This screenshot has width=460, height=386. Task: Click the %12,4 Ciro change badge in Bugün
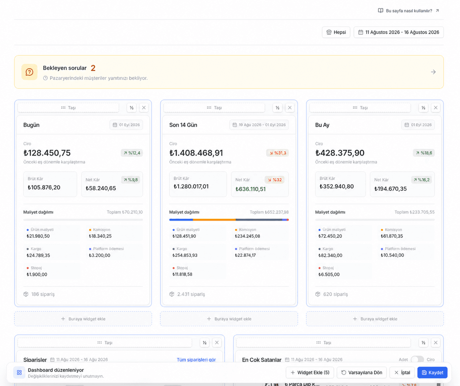(132, 153)
